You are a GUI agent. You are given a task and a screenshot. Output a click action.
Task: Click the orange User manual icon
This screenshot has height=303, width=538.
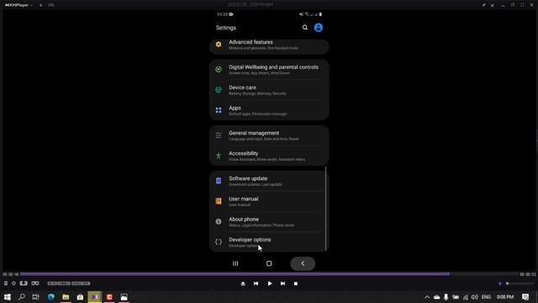219,201
